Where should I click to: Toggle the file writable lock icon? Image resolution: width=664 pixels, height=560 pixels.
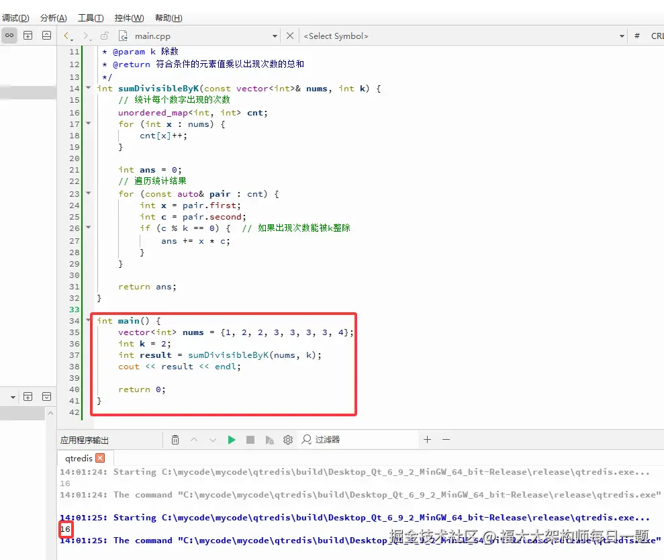[x=105, y=36]
